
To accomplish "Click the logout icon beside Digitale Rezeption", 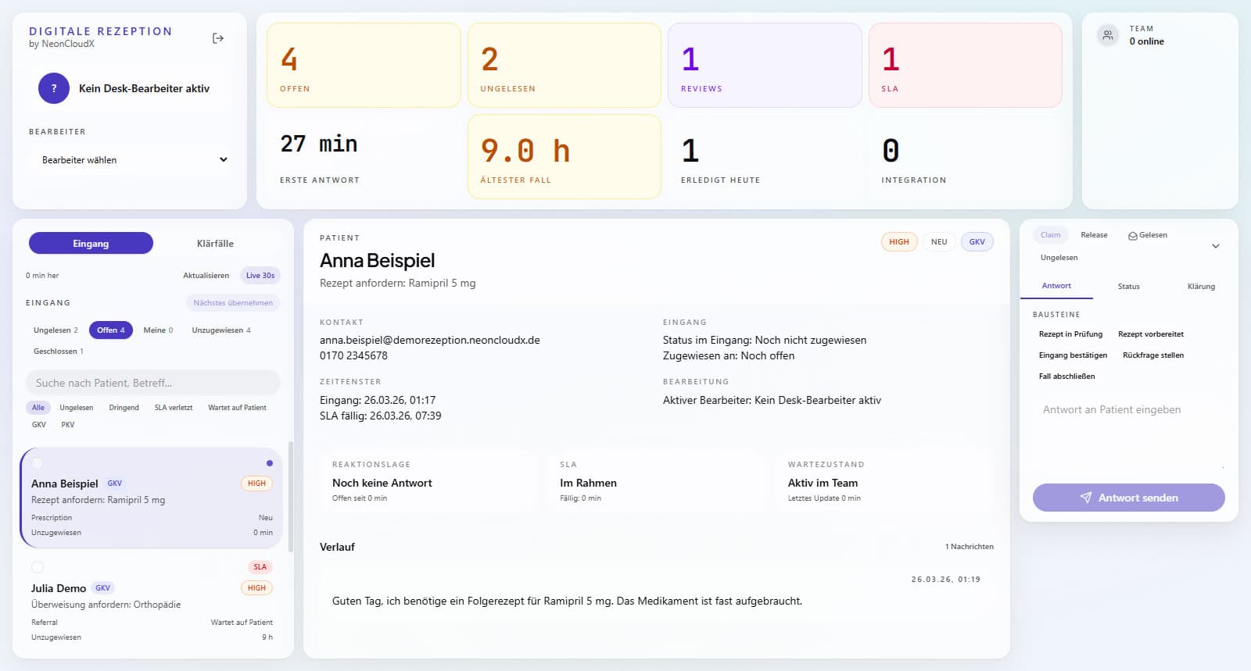I will (x=218, y=38).
